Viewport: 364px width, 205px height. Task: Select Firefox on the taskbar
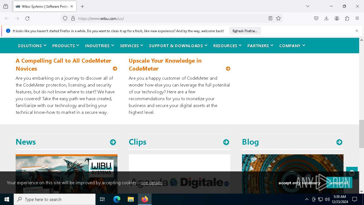[145, 199]
